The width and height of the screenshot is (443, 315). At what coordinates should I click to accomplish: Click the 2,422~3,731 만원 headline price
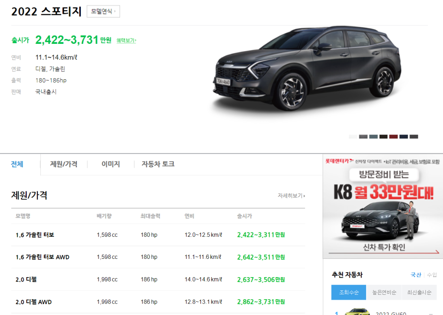tap(73, 40)
